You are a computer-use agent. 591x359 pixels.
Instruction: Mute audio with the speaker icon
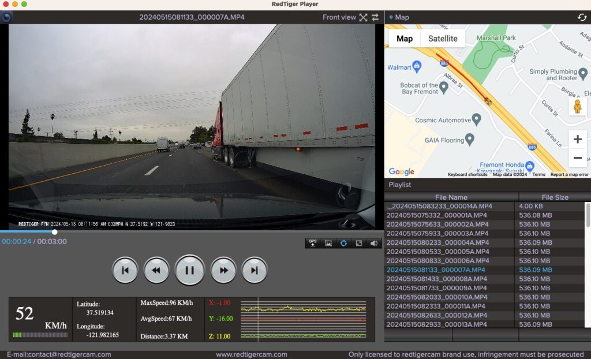373,243
